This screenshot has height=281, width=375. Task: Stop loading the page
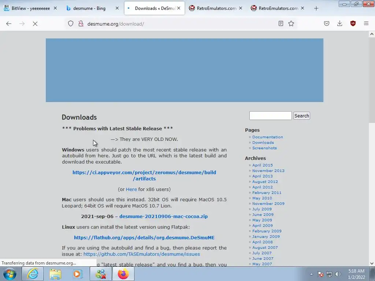click(x=35, y=24)
